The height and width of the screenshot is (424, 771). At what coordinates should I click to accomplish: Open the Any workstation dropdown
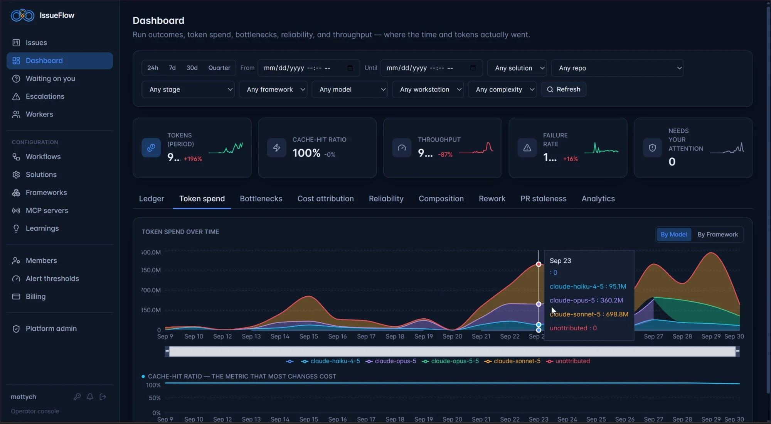pyautogui.click(x=428, y=90)
